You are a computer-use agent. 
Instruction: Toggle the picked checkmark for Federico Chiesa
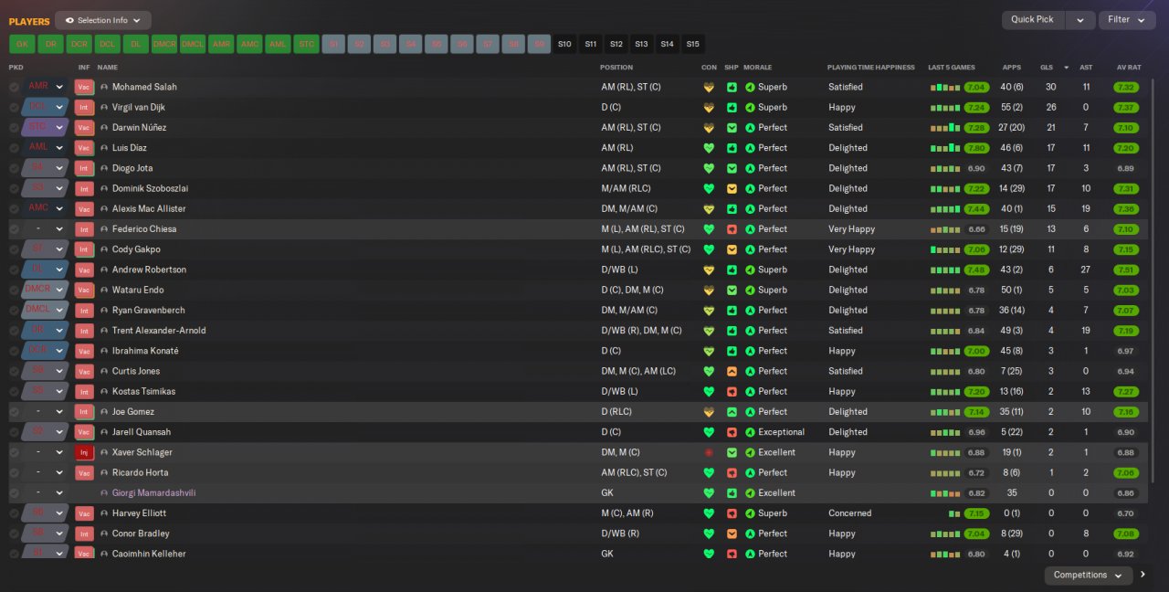(14, 229)
